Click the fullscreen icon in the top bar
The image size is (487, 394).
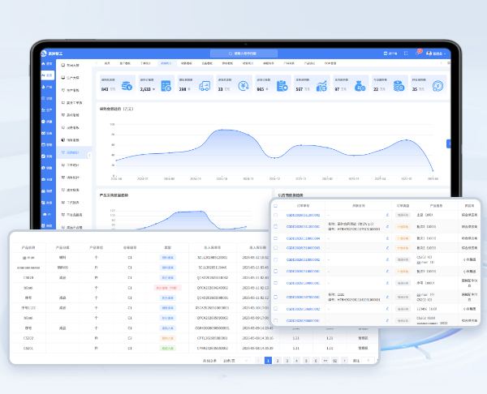[406, 54]
